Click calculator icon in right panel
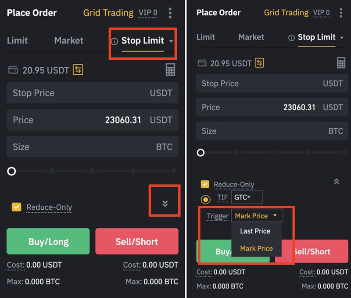 point(341,63)
